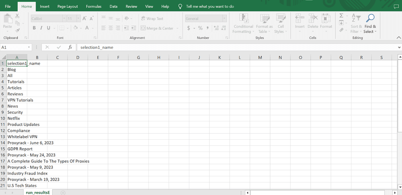The image size is (402, 195).
Task: Click the Comma Style icon
Action: point(207,28)
